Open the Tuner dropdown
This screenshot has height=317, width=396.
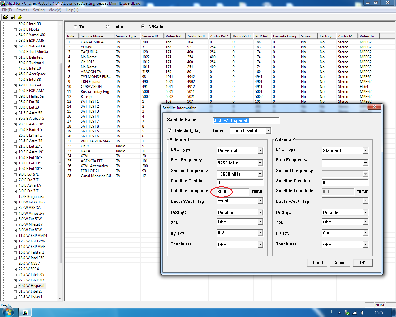click(x=268, y=131)
